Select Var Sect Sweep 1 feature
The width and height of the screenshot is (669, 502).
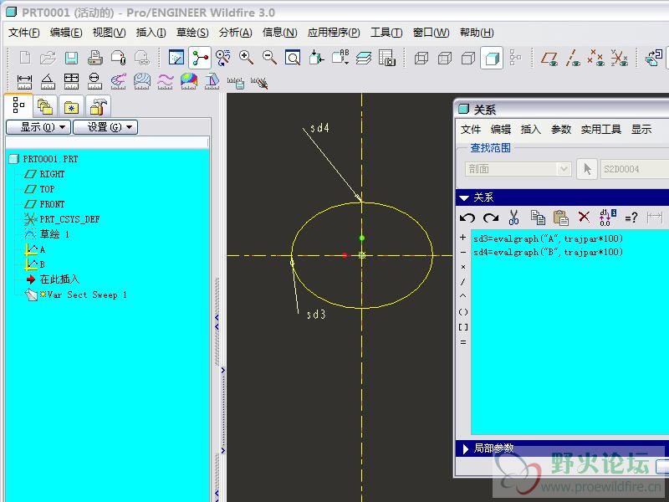point(76,295)
